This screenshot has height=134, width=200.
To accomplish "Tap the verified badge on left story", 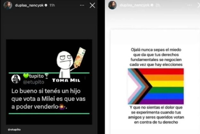I will tap(46, 5).
